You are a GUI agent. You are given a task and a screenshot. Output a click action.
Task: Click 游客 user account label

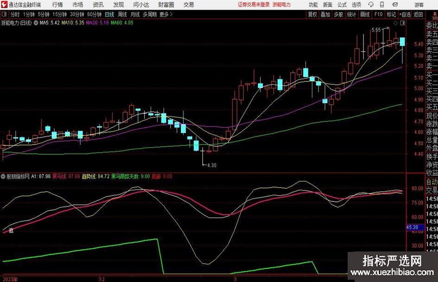(419, 5)
